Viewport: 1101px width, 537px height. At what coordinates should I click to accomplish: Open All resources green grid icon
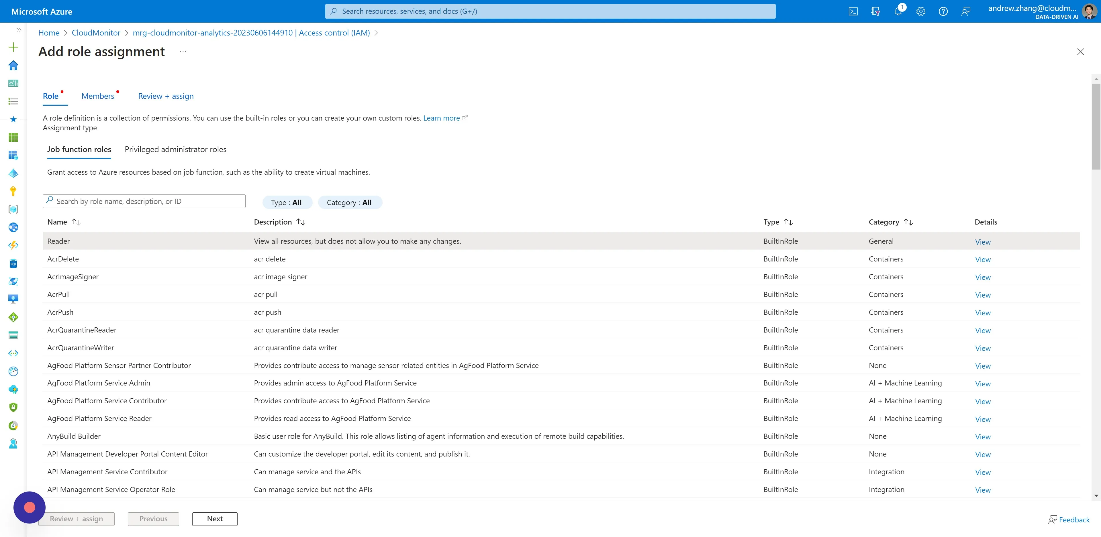(x=13, y=137)
